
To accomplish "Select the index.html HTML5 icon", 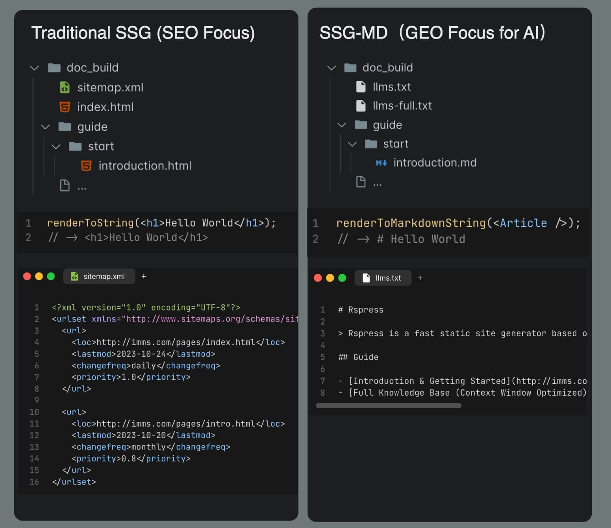I will (x=65, y=107).
